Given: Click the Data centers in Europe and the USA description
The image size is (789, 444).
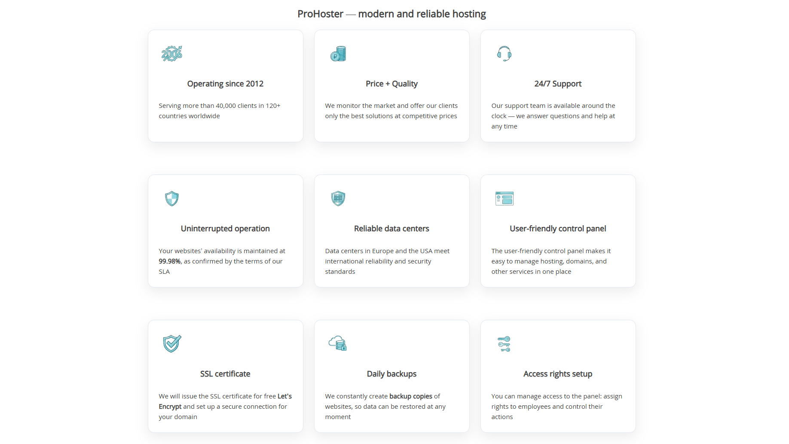Looking at the screenshot, I should click(387, 261).
